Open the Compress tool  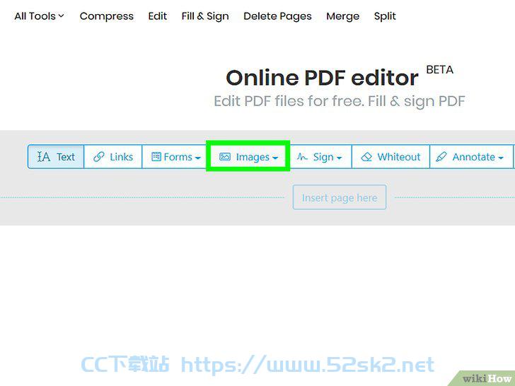[x=106, y=16]
